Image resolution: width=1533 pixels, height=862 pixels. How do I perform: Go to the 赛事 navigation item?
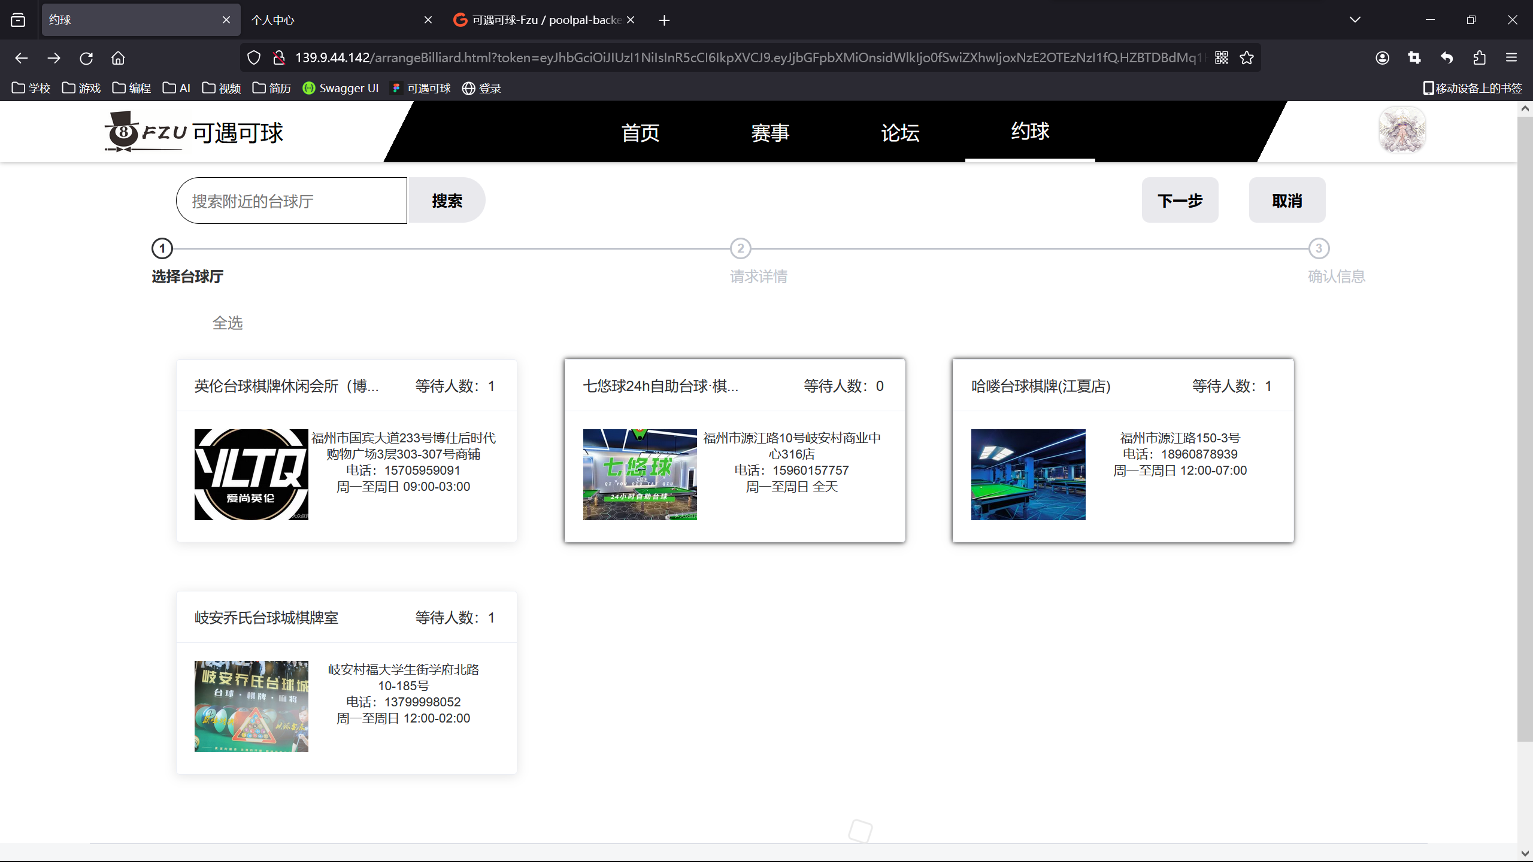point(770,132)
